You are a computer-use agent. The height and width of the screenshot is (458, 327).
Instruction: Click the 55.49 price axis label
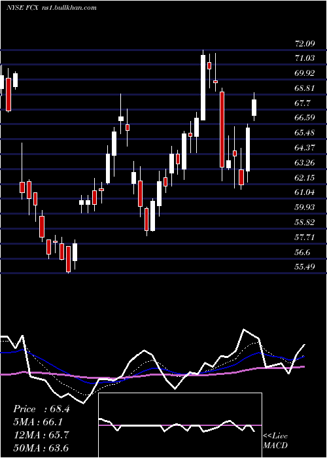305,267
